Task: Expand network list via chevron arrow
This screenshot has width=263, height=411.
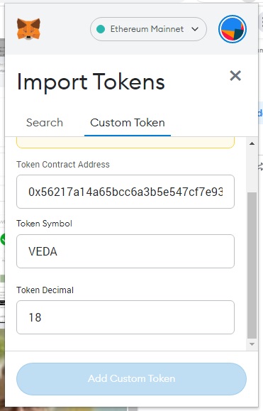Action: point(195,29)
